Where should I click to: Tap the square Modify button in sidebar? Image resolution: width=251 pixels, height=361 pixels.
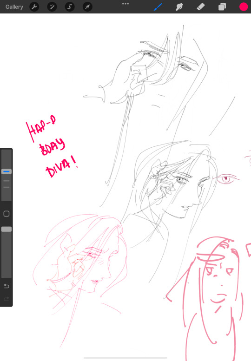pyautogui.click(x=7, y=214)
